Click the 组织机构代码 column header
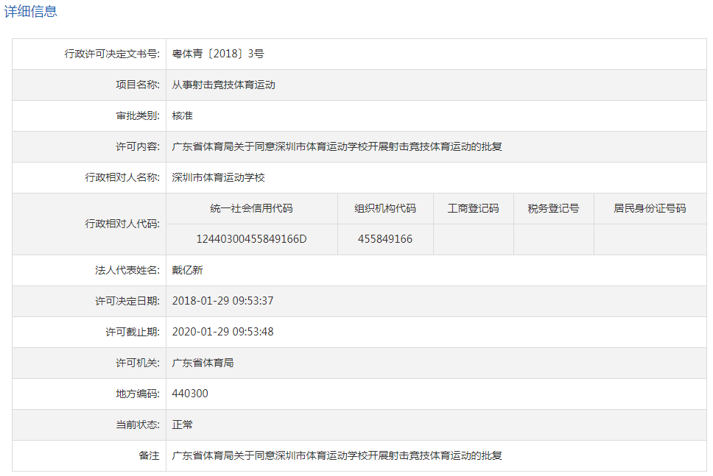Image resolution: width=713 pixels, height=476 pixels. tap(385, 208)
